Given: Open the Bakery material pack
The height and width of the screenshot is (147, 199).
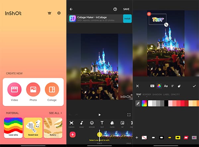Looking at the screenshot, I should [53, 128].
